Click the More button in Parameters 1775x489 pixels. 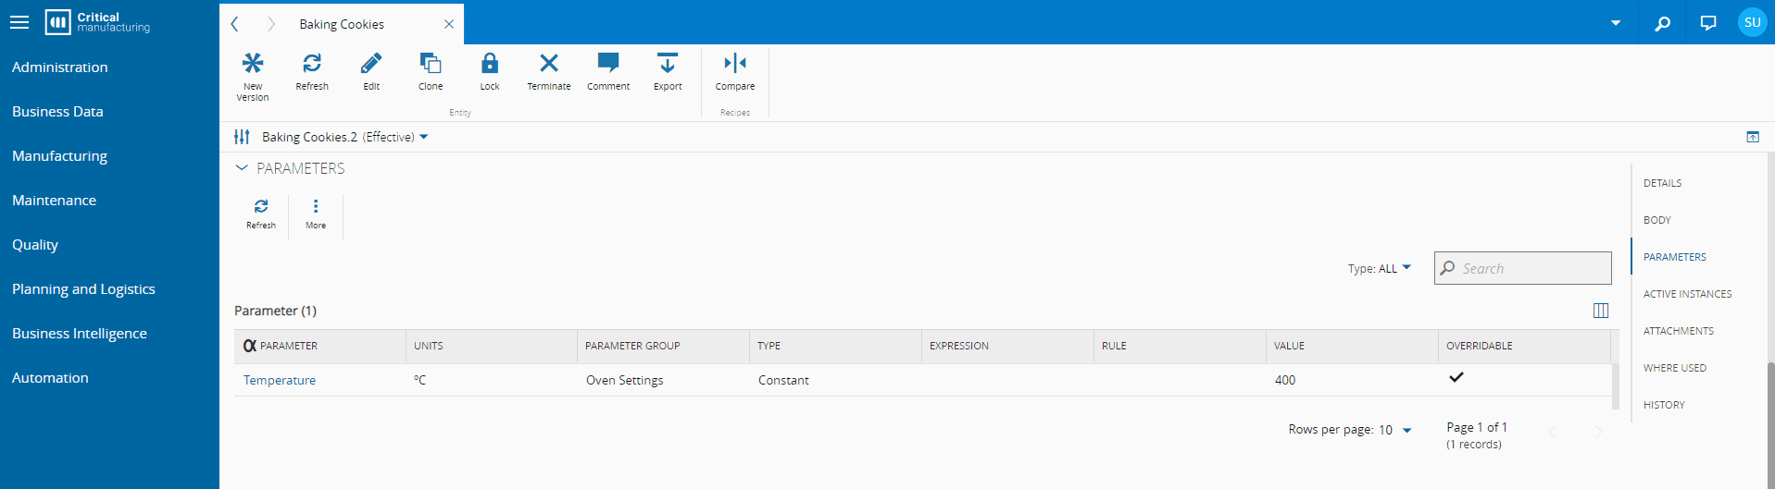(316, 213)
